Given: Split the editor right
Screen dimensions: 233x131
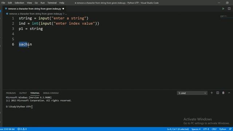Looking at the screenshot, I should tap(229, 9).
